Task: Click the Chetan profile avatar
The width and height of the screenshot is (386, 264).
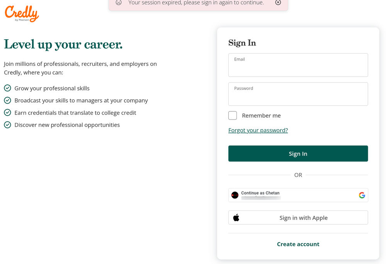Action: [x=235, y=195]
